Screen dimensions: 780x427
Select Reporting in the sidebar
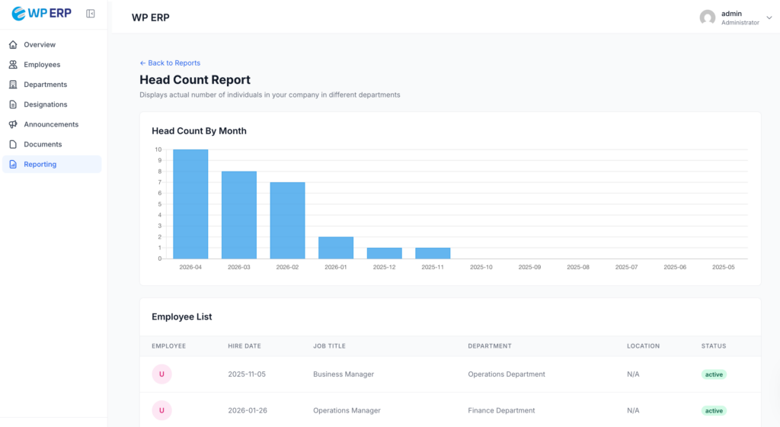pyautogui.click(x=40, y=164)
